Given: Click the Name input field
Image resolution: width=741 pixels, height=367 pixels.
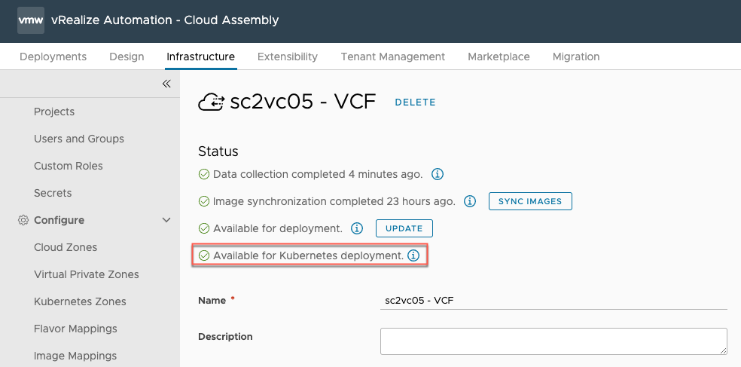Looking at the screenshot, I should (x=553, y=300).
